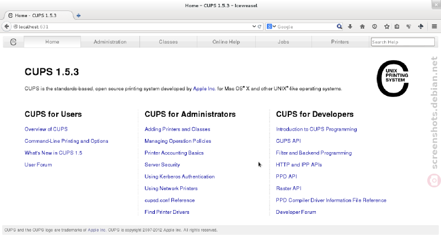Open the Raster API link
Screen dimensions: 441x237
tap(288, 188)
